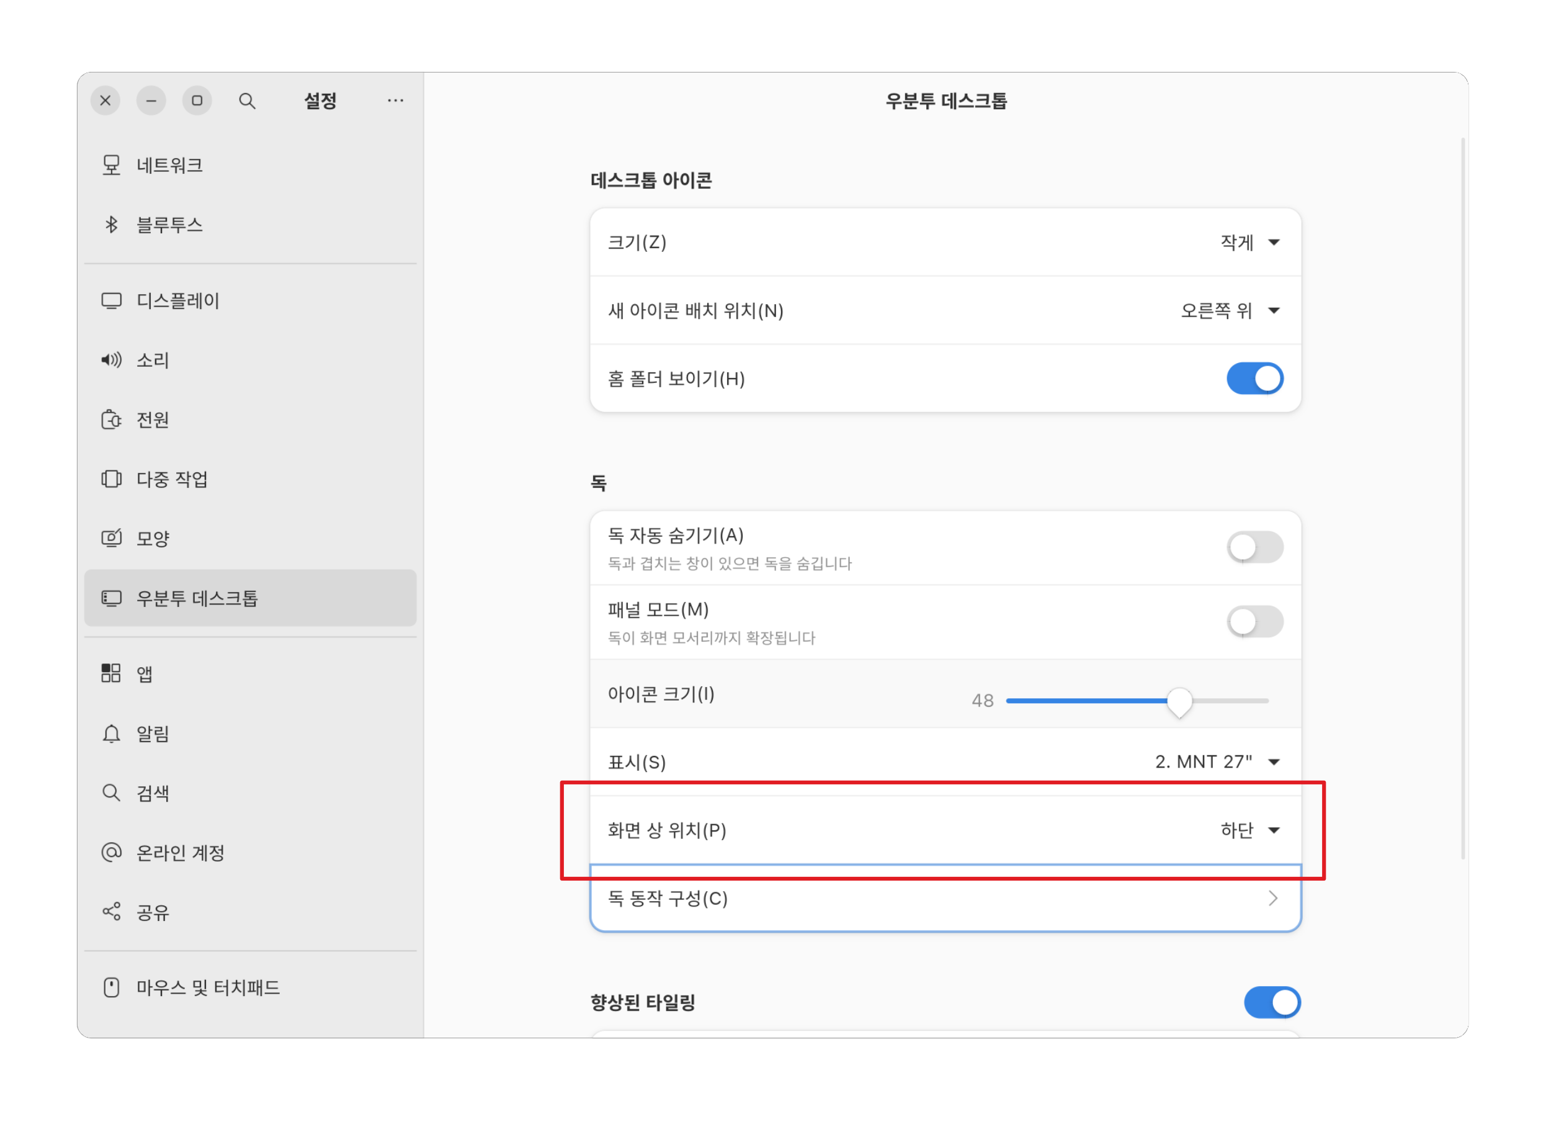Select 우분투 데스크톱 in sidebar
This screenshot has height=1122, width=1546.
click(250, 598)
